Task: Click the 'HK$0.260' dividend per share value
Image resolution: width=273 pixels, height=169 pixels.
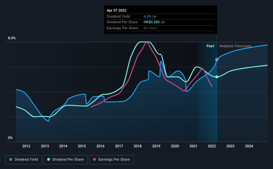Action: [152, 22]
